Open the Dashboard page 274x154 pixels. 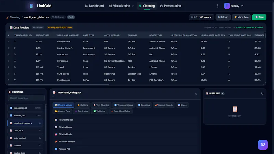(x=95, y=6)
